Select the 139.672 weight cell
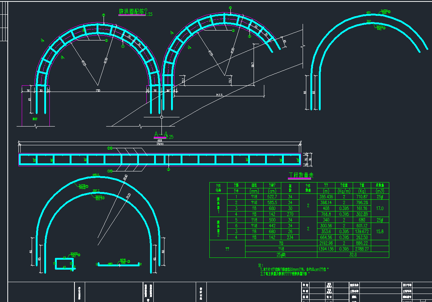Image resolution: width=432 pixels, height=302 pixels. click(x=362, y=231)
